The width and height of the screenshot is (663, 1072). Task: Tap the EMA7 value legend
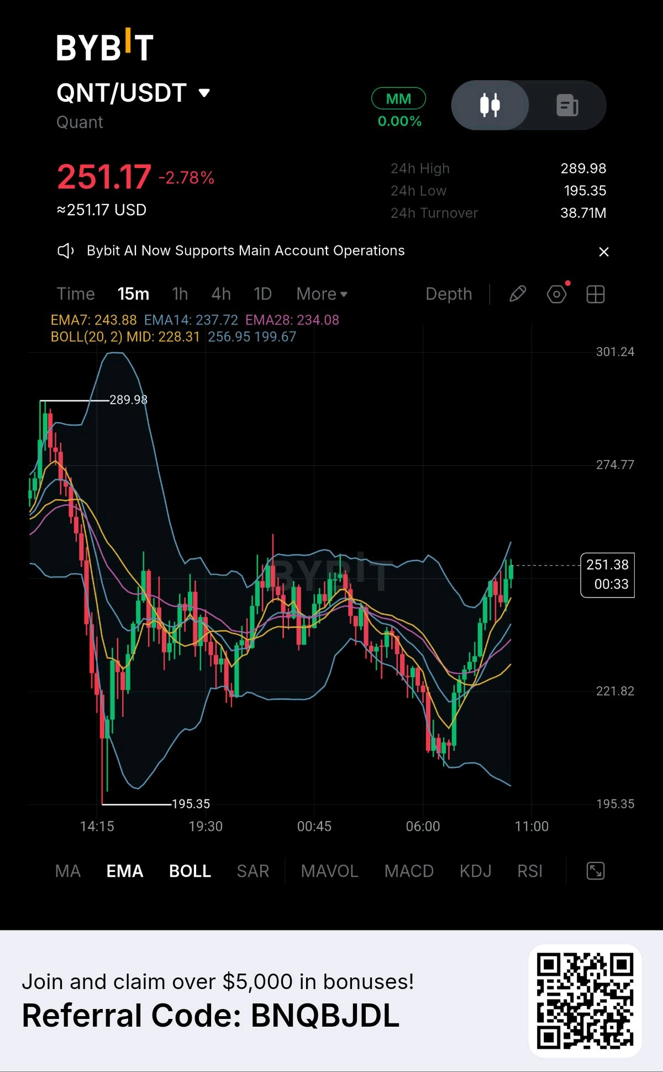pyautogui.click(x=94, y=320)
